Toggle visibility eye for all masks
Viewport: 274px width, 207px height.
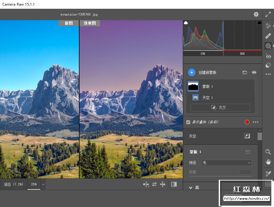254,72
